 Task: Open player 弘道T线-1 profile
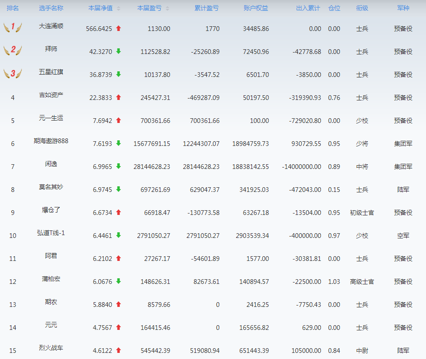tap(51, 233)
